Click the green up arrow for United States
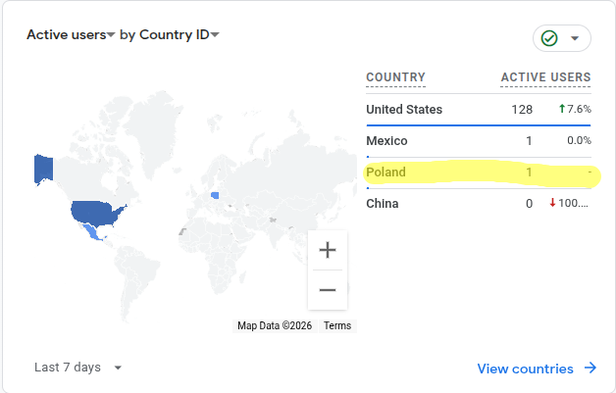Viewport: 616px width, 393px height. pos(562,109)
